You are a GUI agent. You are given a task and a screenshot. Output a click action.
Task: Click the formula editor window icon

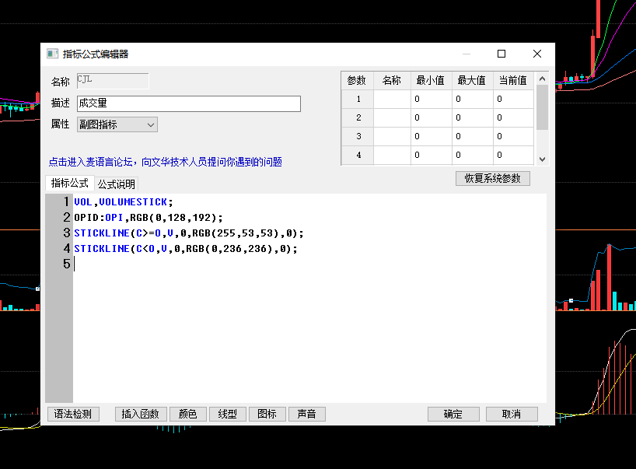52,54
